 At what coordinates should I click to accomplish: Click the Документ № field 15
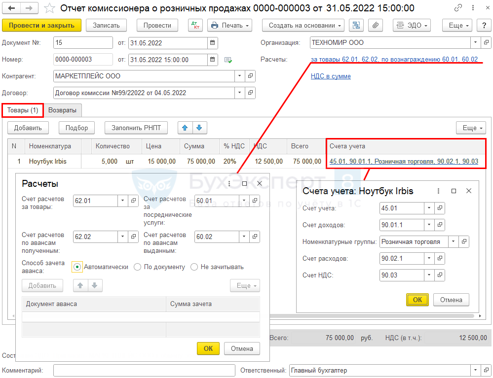coord(83,43)
